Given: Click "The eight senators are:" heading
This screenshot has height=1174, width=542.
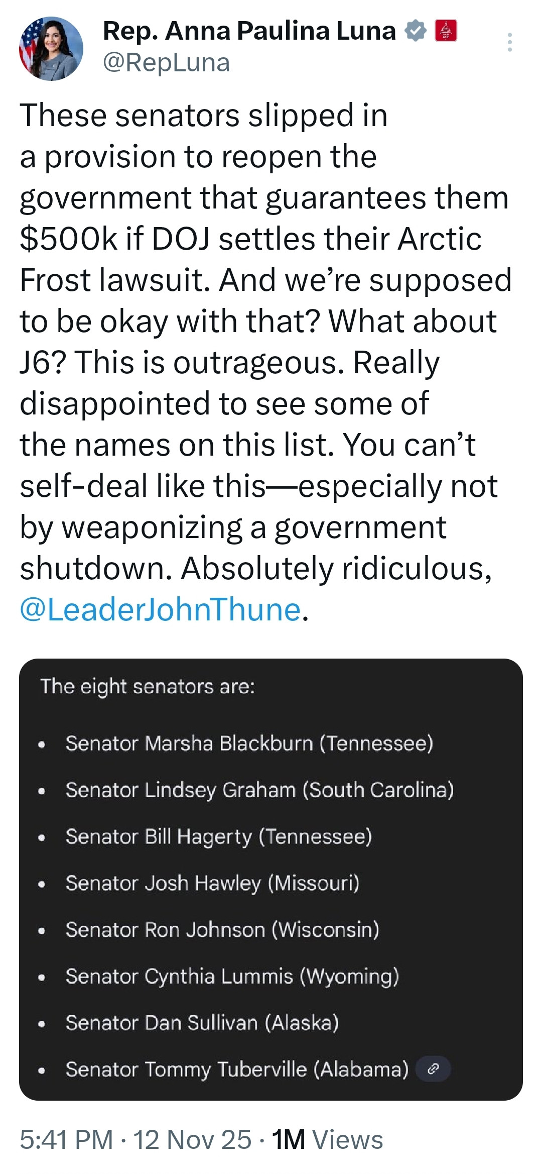Looking at the screenshot, I should coord(148,686).
